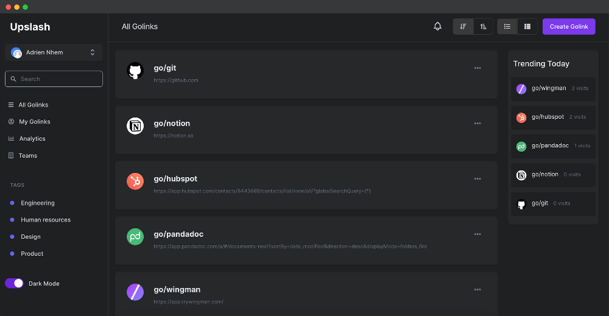
Task: Click the search magnifier icon
Action: (13, 79)
